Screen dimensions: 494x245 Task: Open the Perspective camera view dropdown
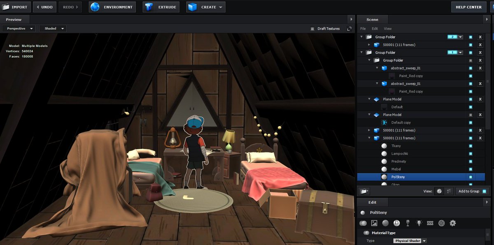pyautogui.click(x=18, y=28)
